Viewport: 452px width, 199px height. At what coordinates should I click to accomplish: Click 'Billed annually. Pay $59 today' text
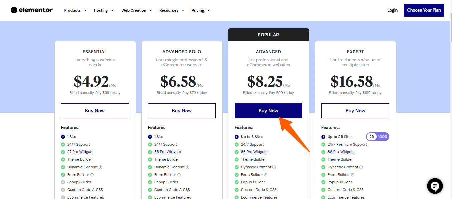[x=95, y=93]
